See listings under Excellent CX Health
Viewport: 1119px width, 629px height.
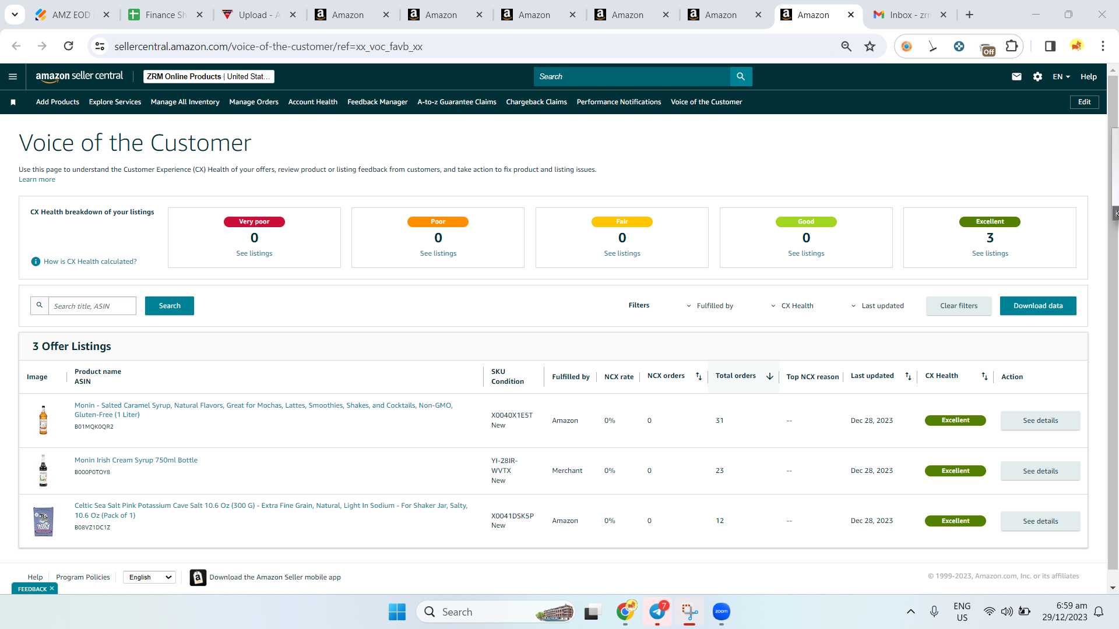click(x=990, y=253)
